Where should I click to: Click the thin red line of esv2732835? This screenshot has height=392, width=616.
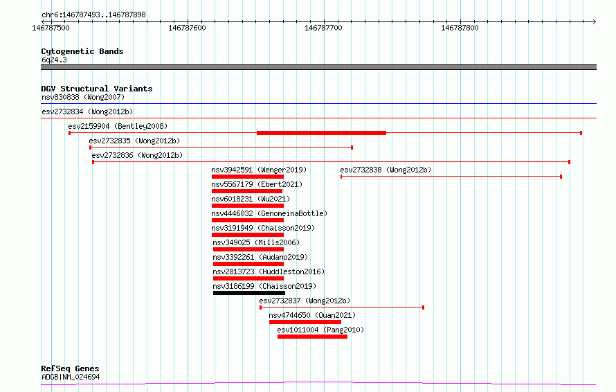click(221, 148)
